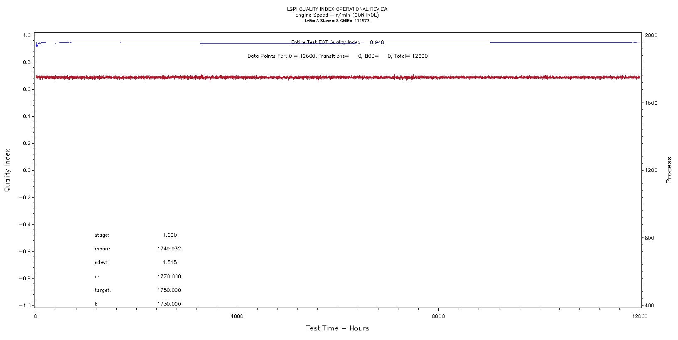
Task: Click the 'Quality Index' left axis label
Action: tap(7, 170)
